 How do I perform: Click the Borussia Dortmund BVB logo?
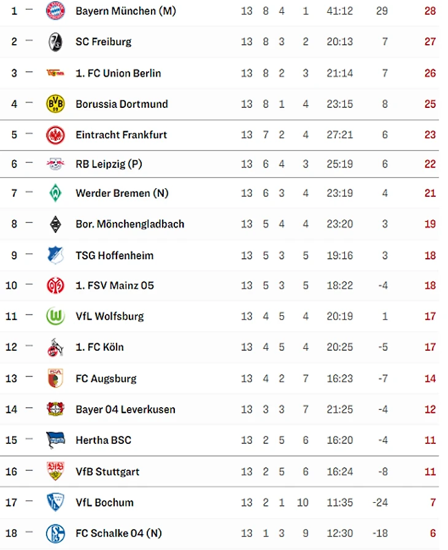pyautogui.click(x=55, y=104)
